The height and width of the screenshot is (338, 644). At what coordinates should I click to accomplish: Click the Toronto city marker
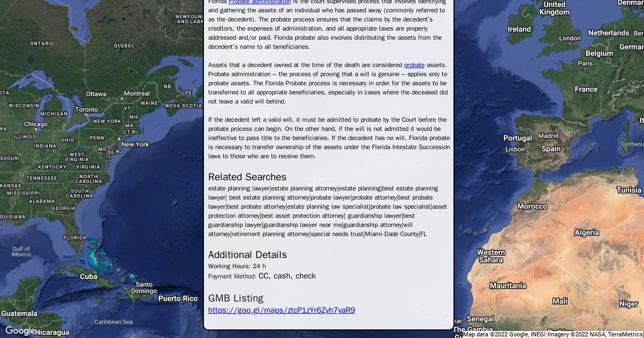pos(86,109)
